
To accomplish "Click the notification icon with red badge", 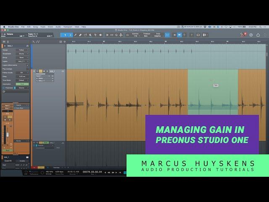I will (243, 35).
